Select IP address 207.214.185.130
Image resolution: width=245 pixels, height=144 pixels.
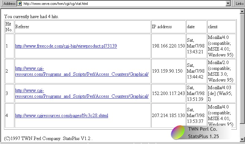pos(168,116)
